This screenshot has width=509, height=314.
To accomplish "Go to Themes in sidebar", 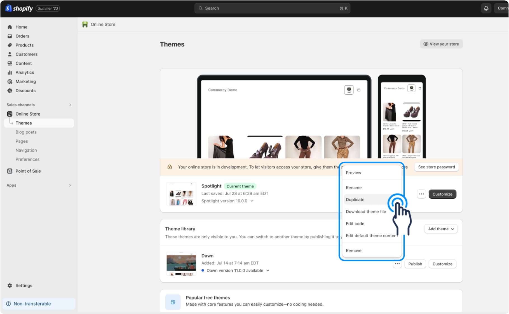I will [x=39, y=123].
